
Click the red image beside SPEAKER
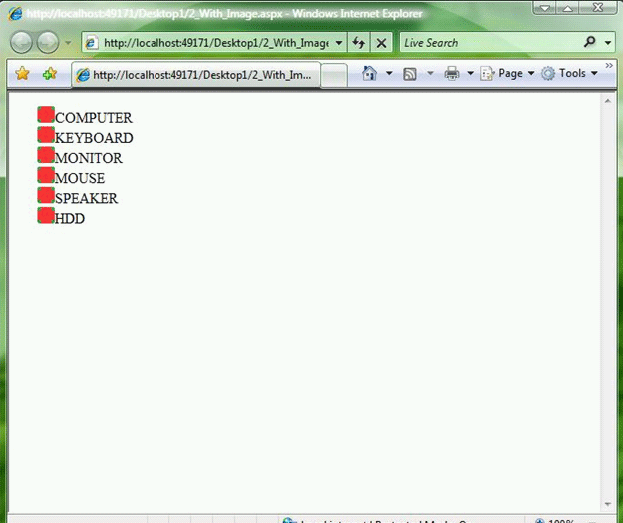[46, 195]
